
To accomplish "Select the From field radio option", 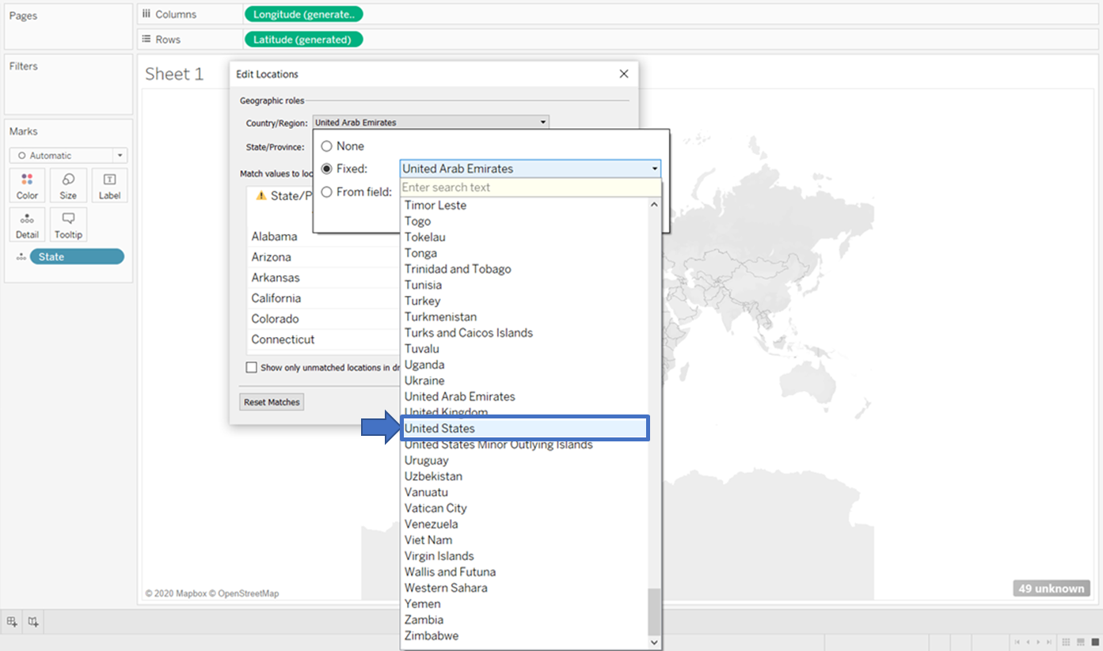I will (x=326, y=191).
